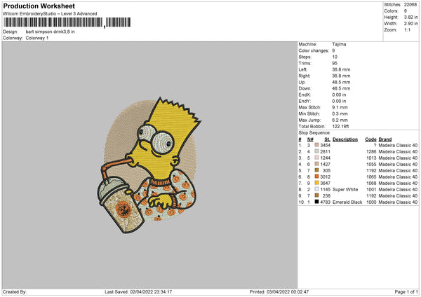
Task: Click the 'Stop Sequence:' heading
Action: point(314,133)
